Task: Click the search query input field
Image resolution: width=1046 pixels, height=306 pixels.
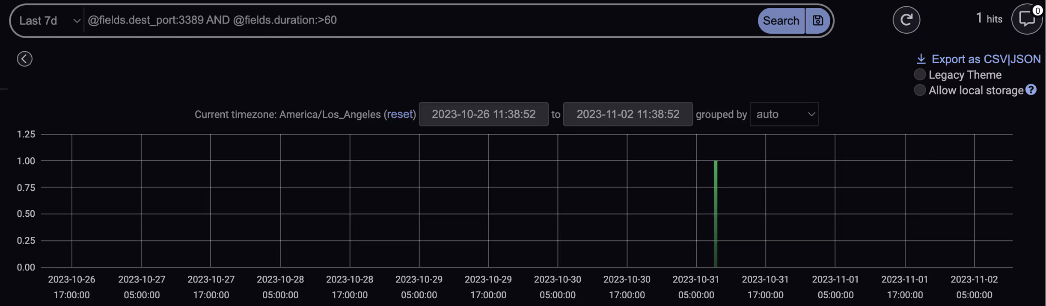Action: (x=421, y=20)
